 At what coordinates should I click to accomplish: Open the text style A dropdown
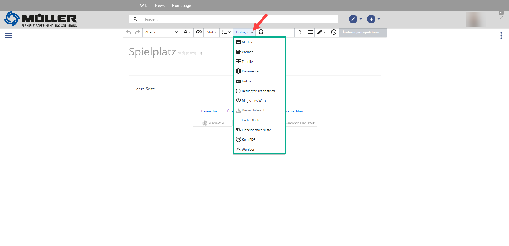point(187,32)
